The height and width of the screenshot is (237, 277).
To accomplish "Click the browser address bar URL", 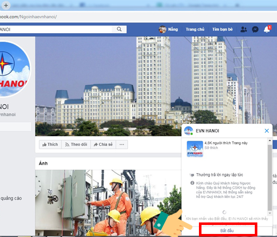I will pos(28,17).
